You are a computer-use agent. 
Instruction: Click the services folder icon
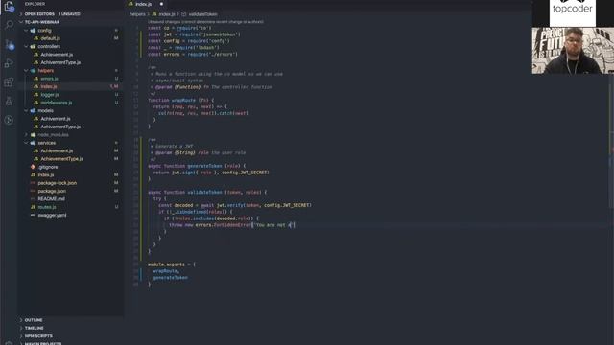(34, 143)
